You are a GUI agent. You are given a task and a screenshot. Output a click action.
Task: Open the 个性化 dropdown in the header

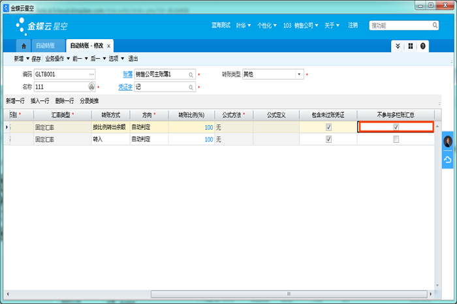(268, 25)
